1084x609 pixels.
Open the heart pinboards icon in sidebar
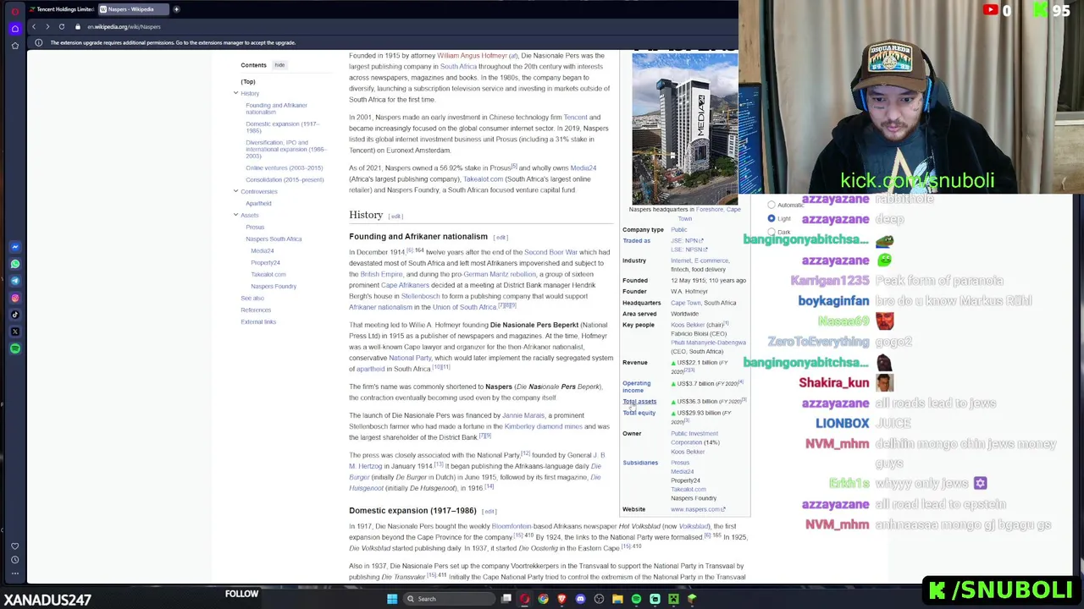click(15, 546)
